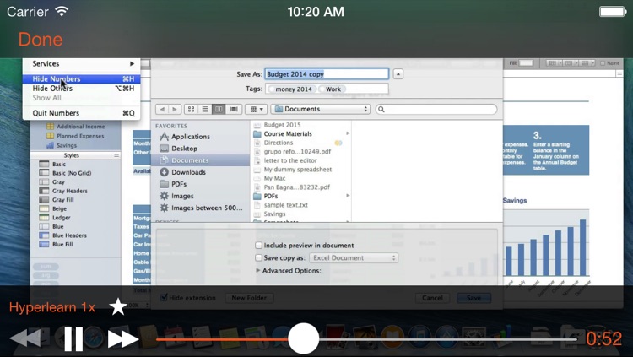Tap the rewind playback control
This screenshot has width=633, height=357.
pos(26,338)
